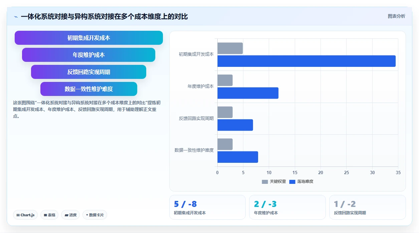The height and width of the screenshot is (233, 419).
Task: Click the 进度 tag chip
Action: point(70,215)
